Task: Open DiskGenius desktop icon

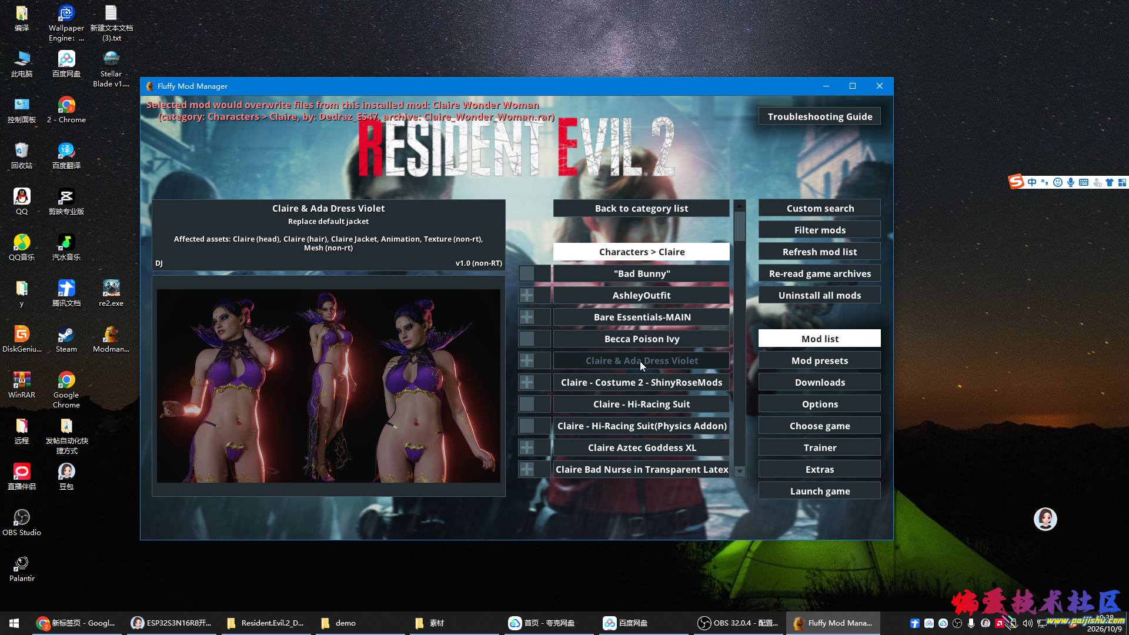Action: click(22, 339)
